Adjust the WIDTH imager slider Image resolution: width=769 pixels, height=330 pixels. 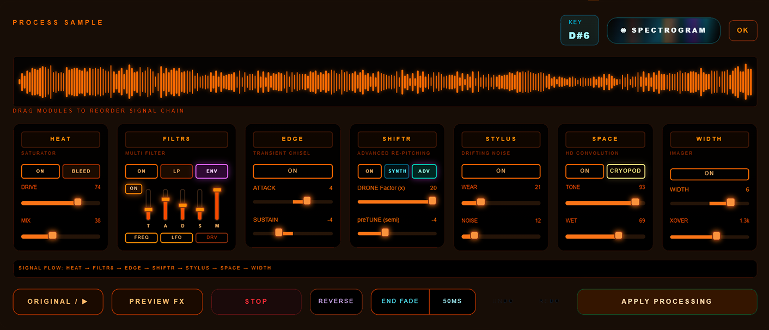click(709, 203)
